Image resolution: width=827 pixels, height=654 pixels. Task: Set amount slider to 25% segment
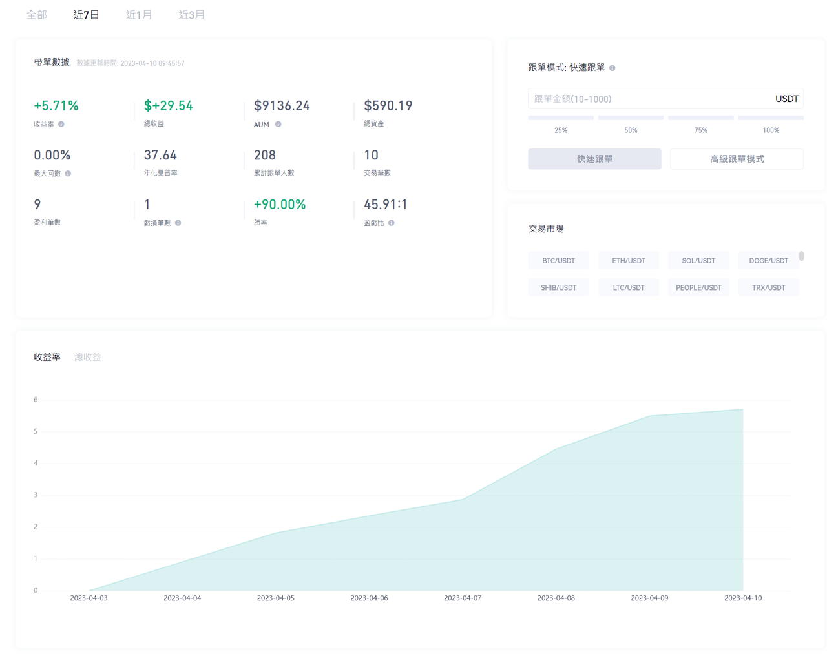coord(561,118)
